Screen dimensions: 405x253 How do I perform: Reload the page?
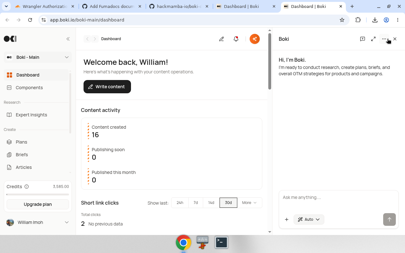pyautogui.click(x=30, y=20)
